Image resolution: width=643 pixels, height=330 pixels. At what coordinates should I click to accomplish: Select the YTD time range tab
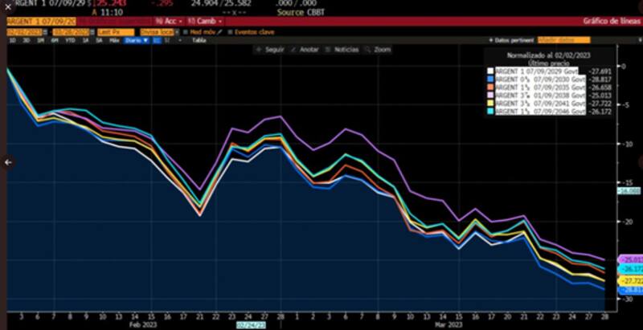point(69,39)
